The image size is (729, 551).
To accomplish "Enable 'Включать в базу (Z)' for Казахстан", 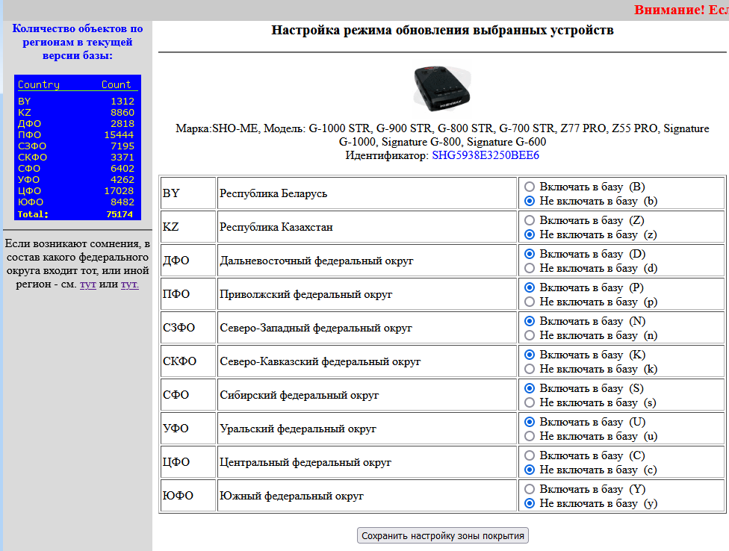I will (x=530, y=220).
